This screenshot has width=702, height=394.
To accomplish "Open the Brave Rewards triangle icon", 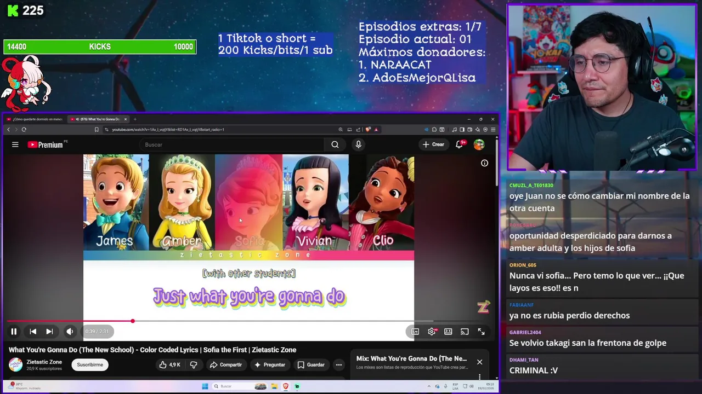I will point(376,130).
